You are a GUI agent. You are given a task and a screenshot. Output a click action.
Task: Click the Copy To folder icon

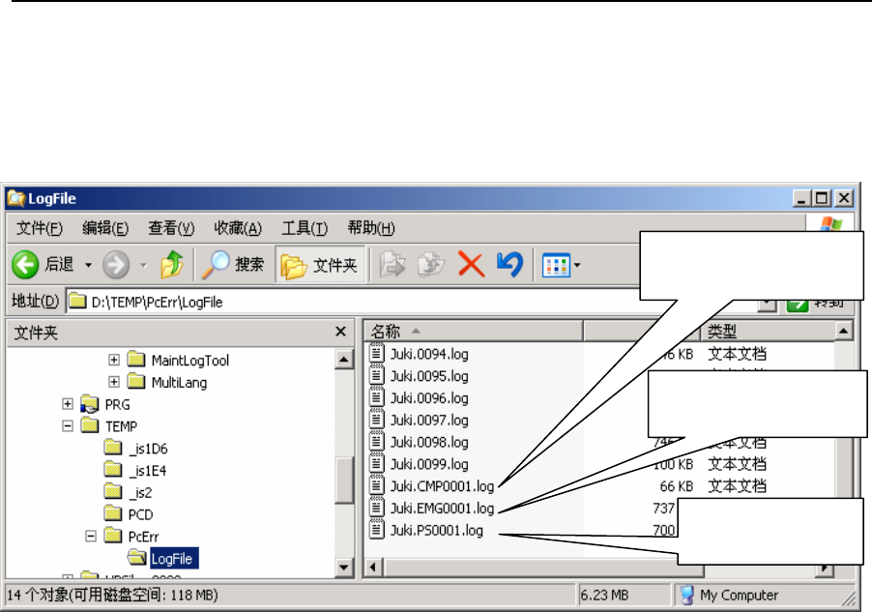coord(431,264)
